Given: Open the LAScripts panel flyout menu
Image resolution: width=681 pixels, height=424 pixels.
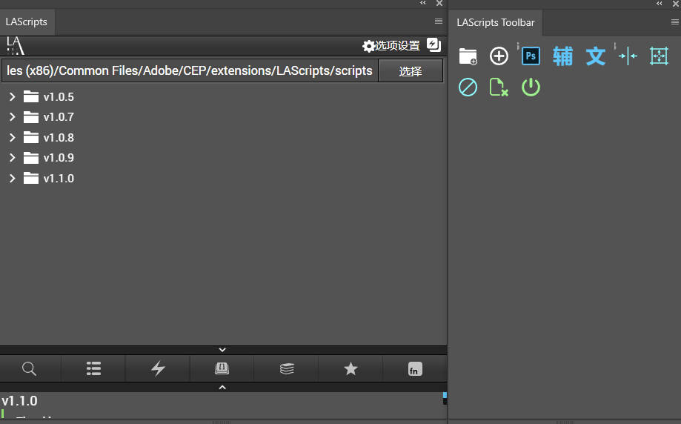Looking at the screenshot, I should (x=439, y=21).
